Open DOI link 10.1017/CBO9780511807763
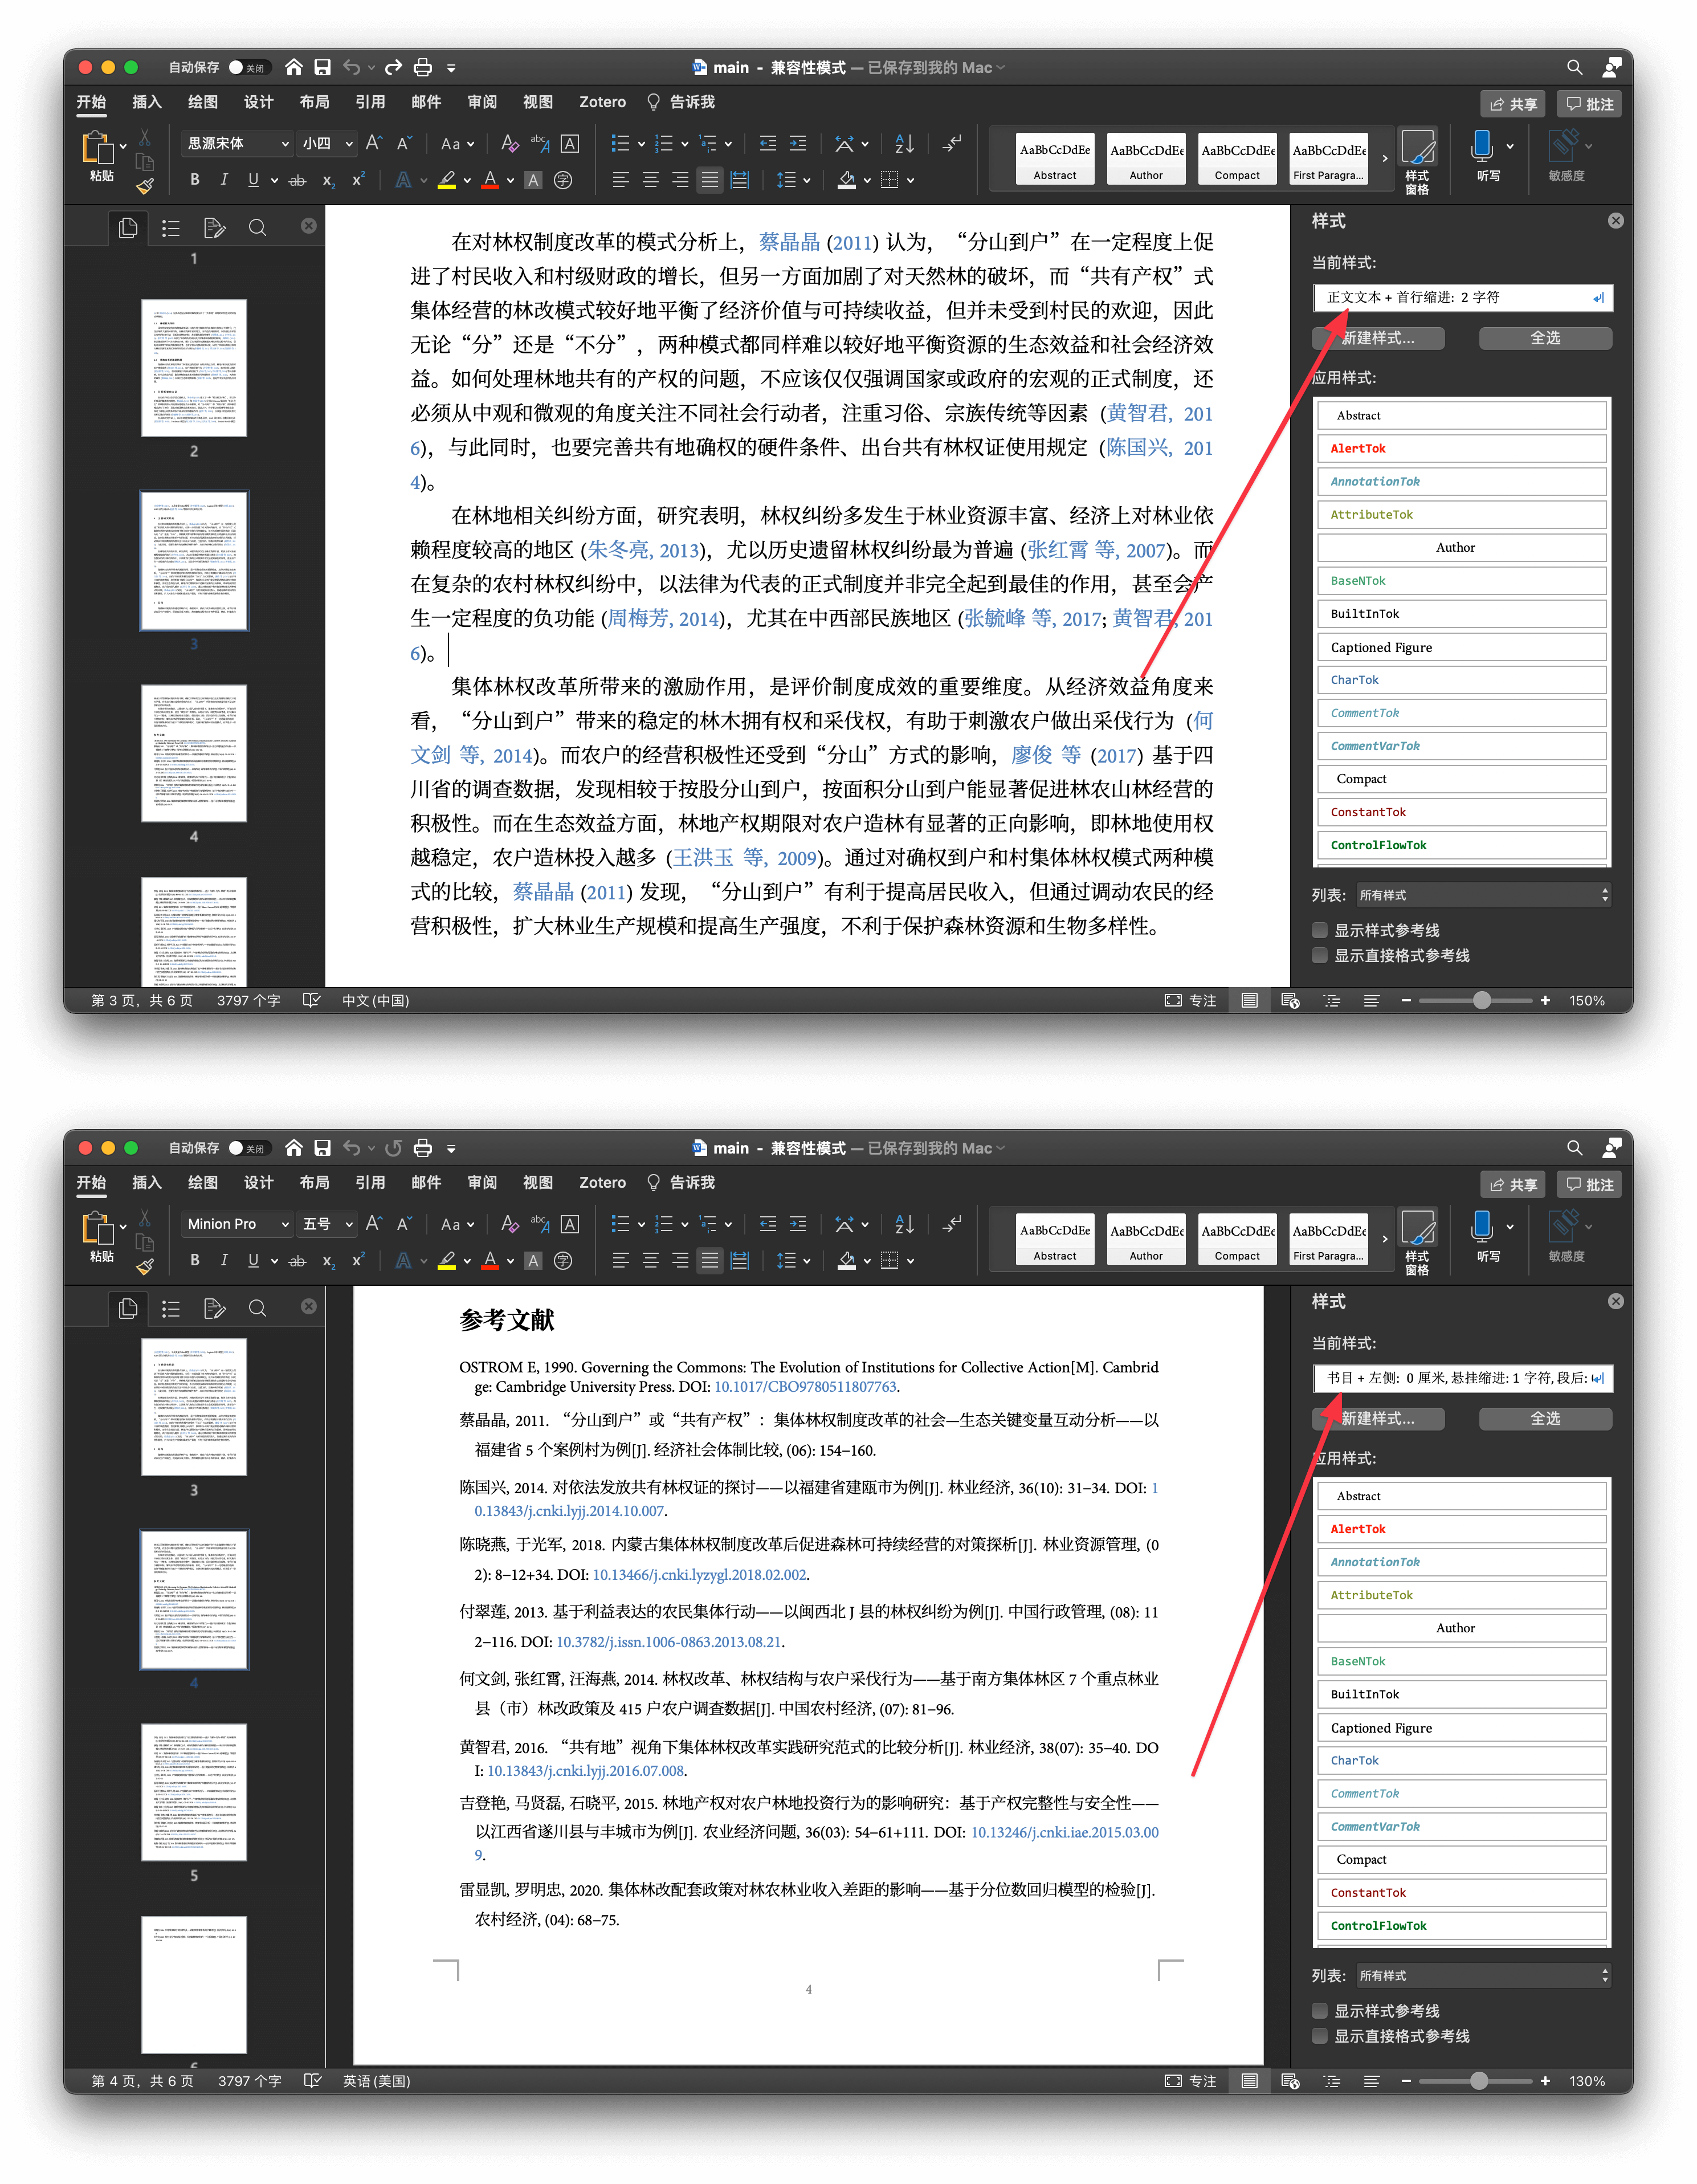 [x=805, y=1387]
